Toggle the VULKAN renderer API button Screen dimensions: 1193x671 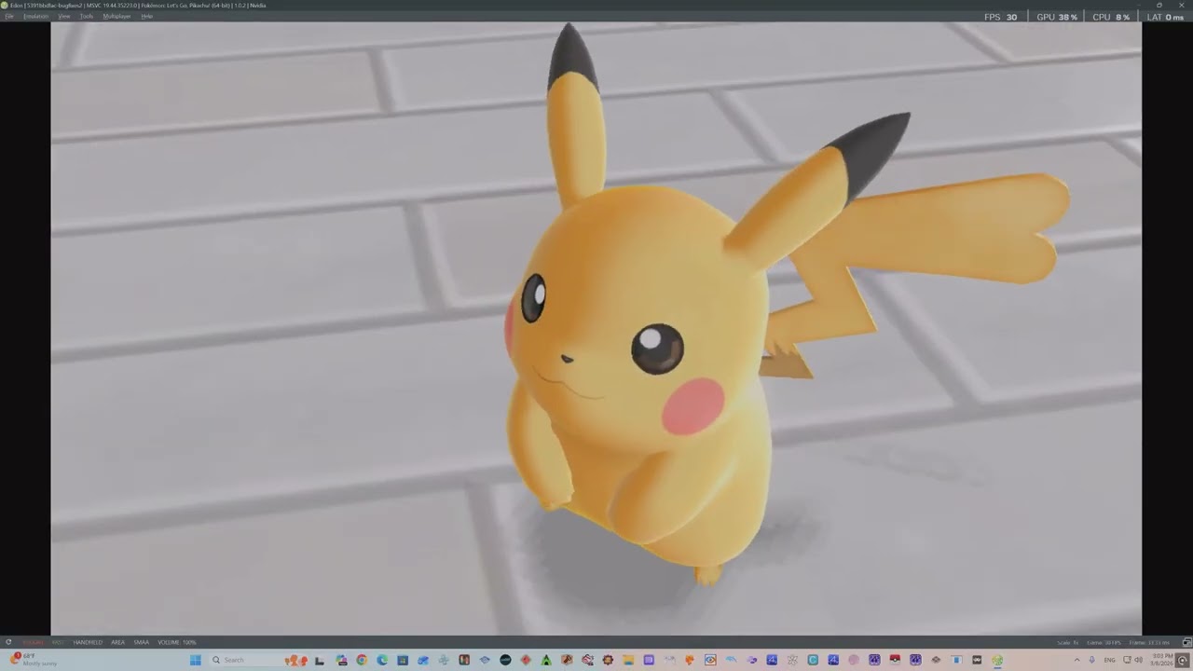[x=33, y=642]
